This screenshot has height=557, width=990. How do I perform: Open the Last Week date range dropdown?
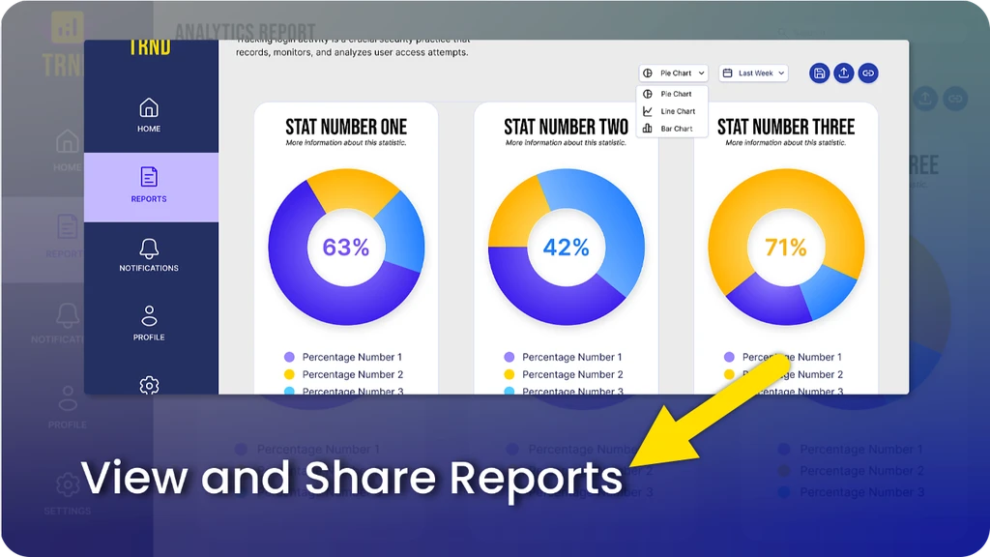coord(753,73)
